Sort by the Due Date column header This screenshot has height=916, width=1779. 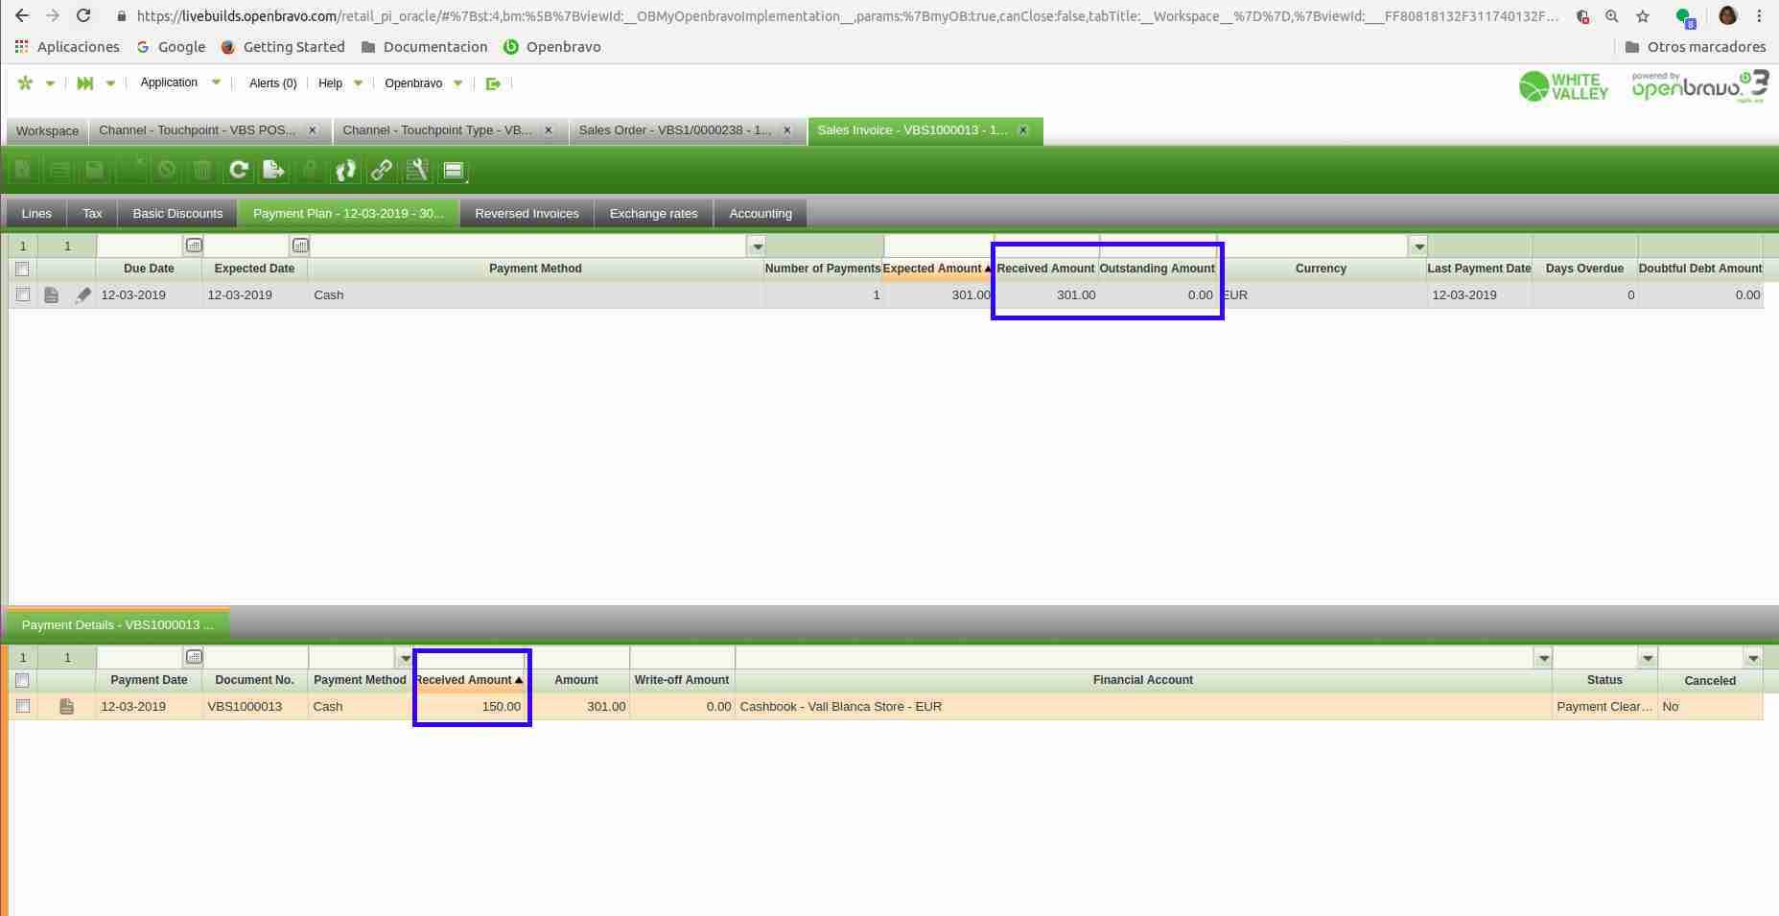click(149, 269)
